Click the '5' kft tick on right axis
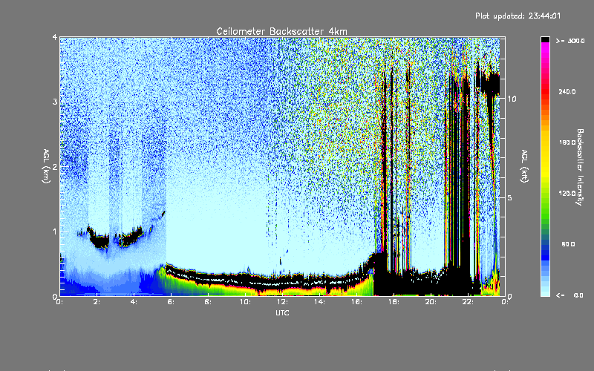The height and width of the screenshot is (371, 594). pos(509,197)
